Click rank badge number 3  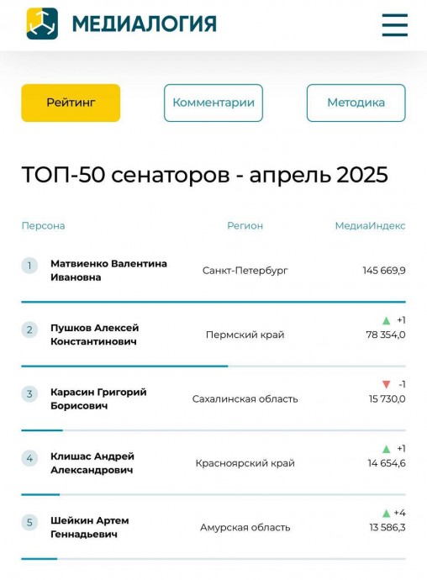pyautogui.click(x=29, y=394)
